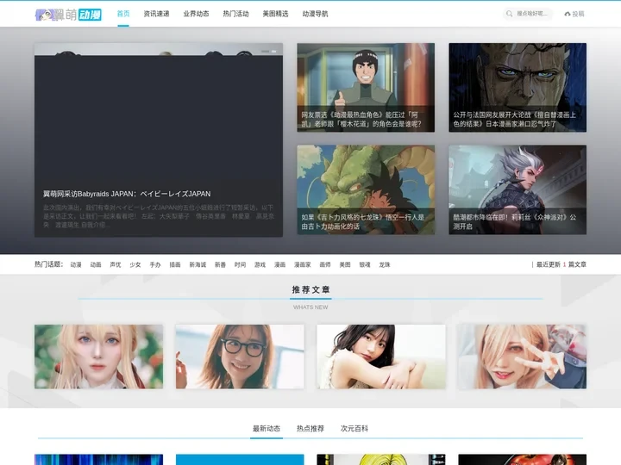Open the peace-sign cosplay recommended thumbnail
Image resolution: width=621 pixels, height=465 pixels.
pyautogui.click(x=522, y=356)
